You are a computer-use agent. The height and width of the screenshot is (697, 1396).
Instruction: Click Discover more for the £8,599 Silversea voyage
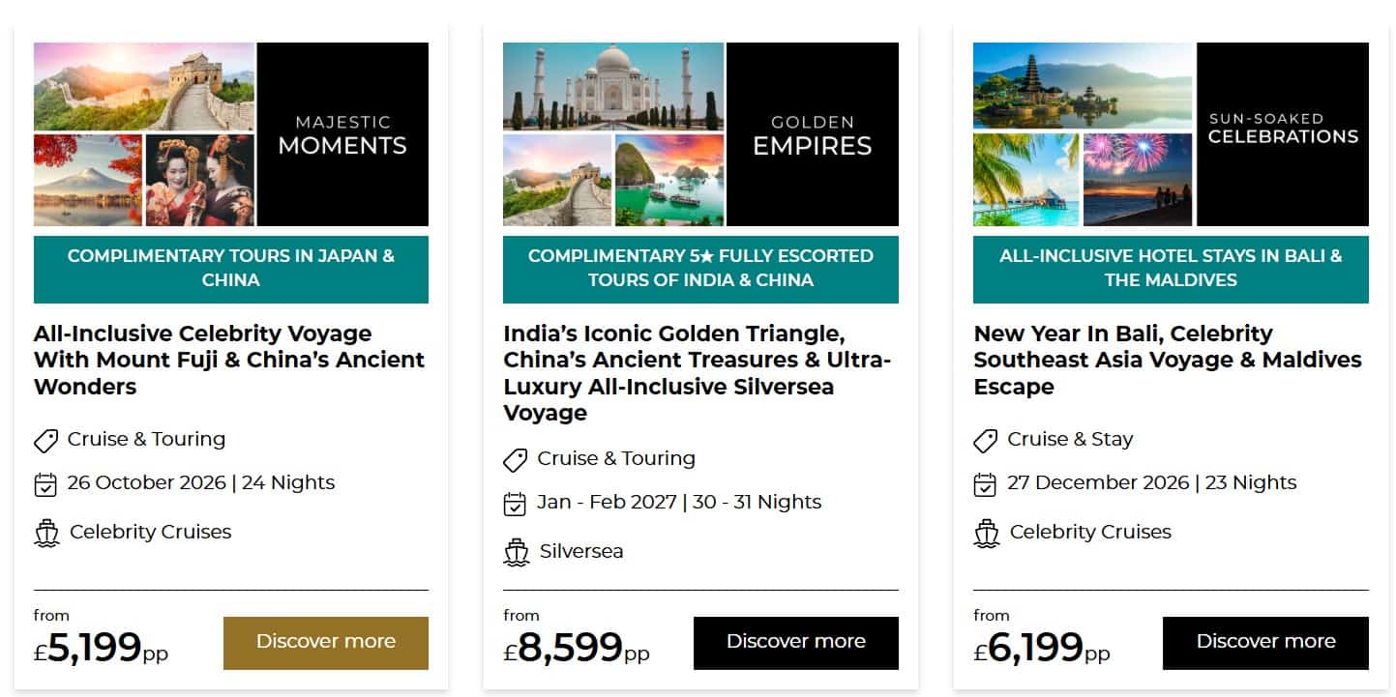(x=796, y=643)
